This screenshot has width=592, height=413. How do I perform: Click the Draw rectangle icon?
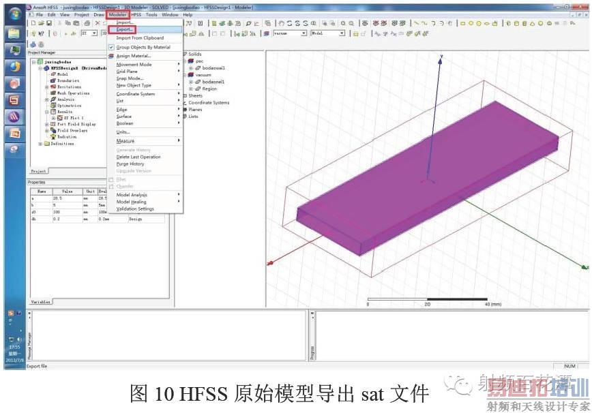pyautogui.click(x=462, y=23)
